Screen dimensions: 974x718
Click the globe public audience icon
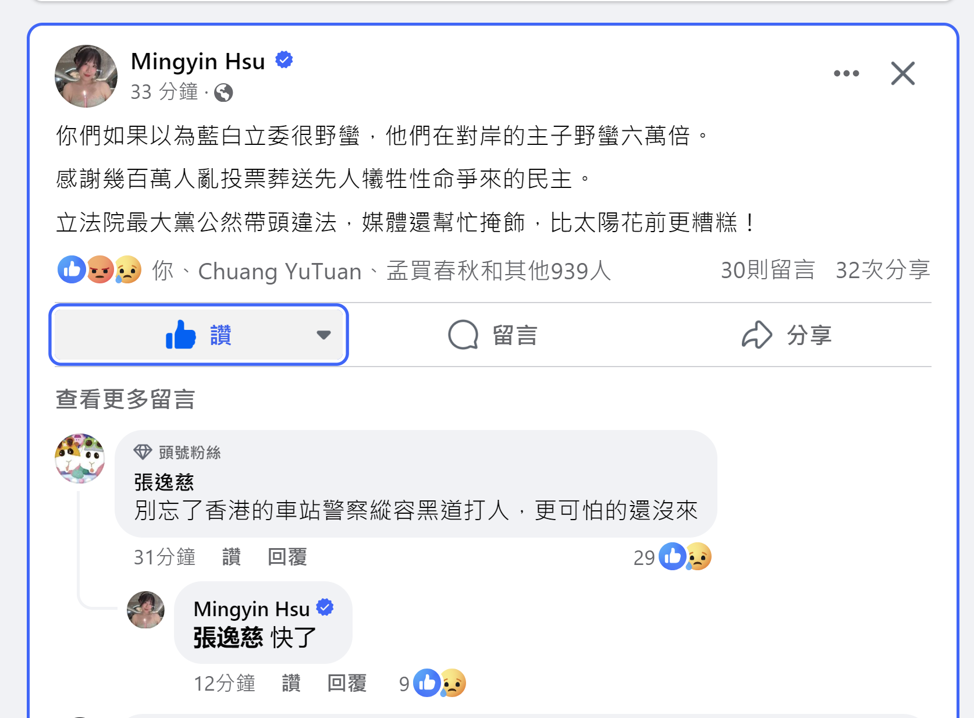223,93
